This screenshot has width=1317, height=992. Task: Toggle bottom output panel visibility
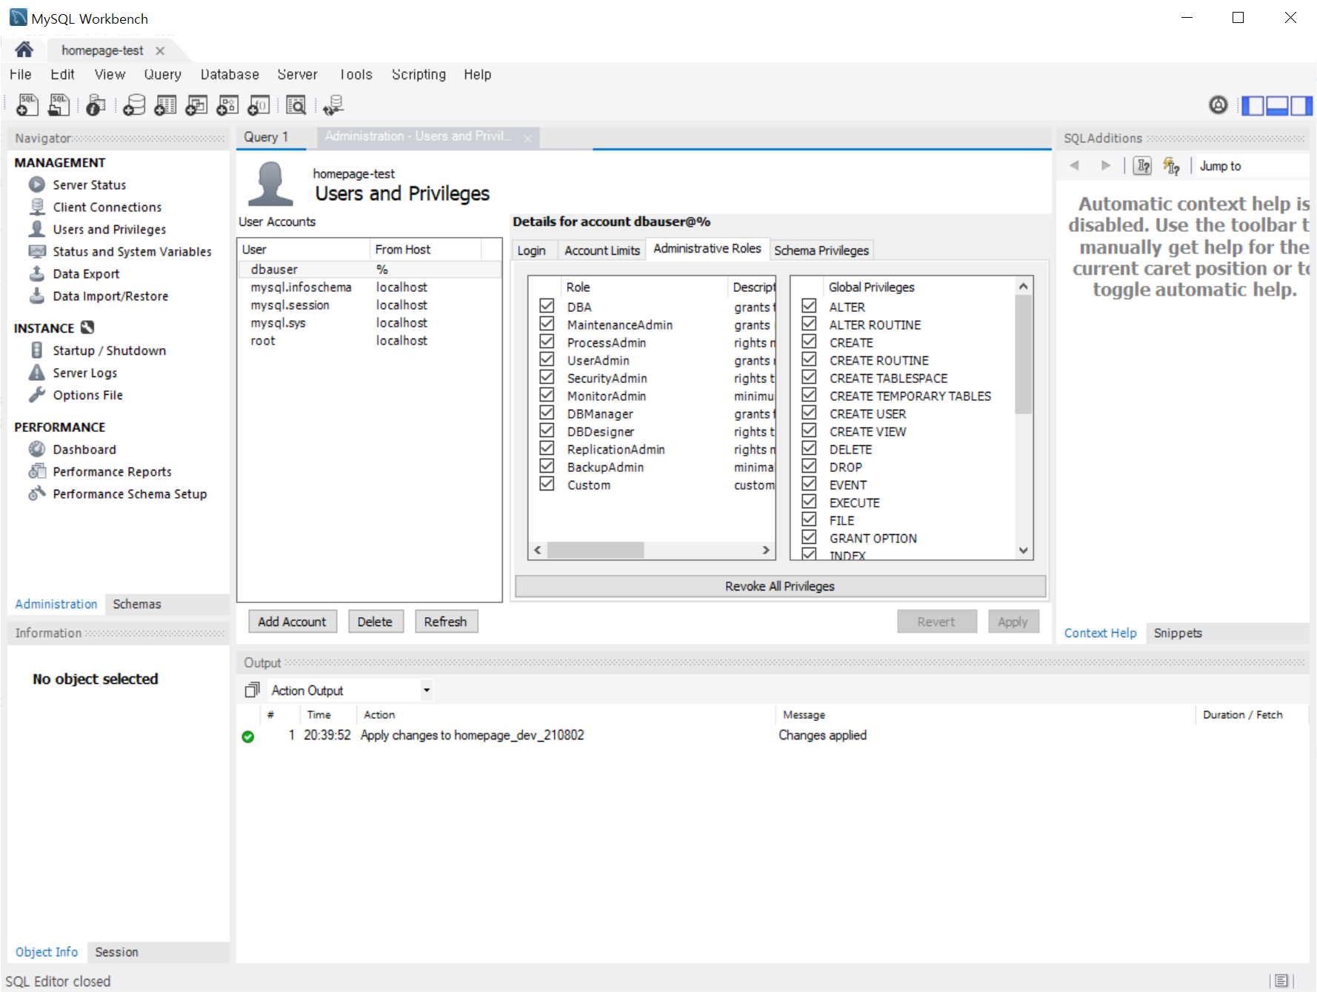1277,106
